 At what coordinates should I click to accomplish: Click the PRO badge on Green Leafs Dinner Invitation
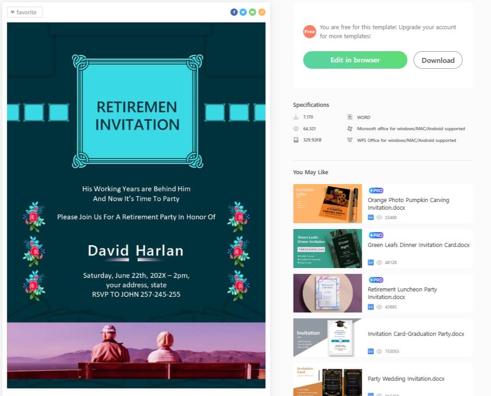coord(376,235)
